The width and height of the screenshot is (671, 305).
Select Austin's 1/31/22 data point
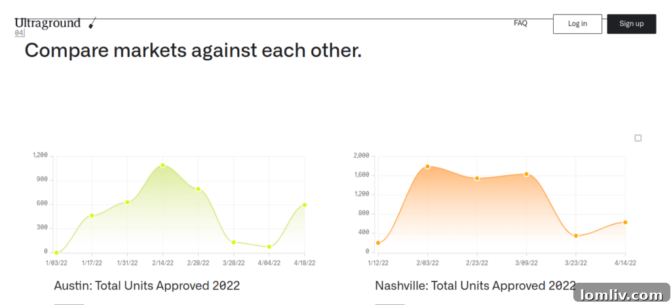tap(127, 202)
